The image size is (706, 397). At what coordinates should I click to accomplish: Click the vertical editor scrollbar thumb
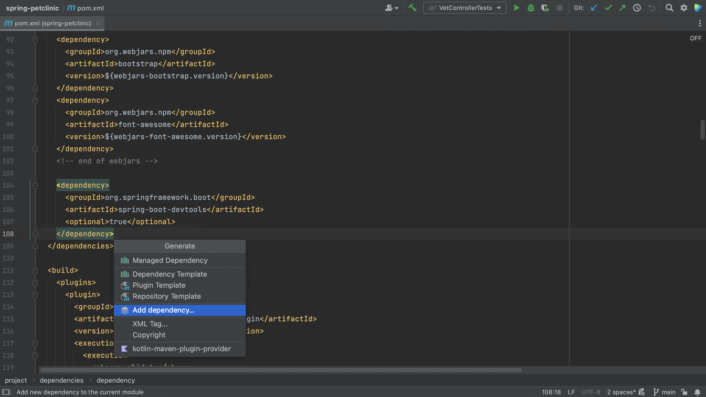coord(702,130)
